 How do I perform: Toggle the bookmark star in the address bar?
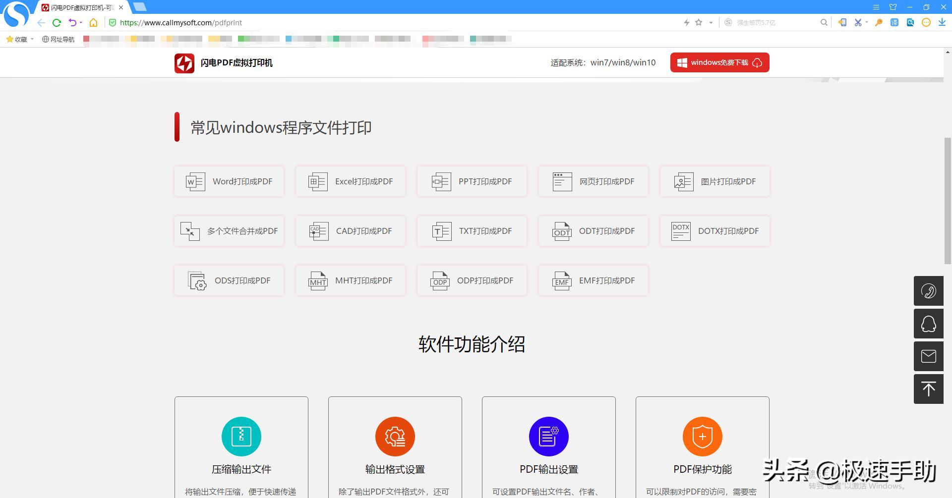point(698,22)
